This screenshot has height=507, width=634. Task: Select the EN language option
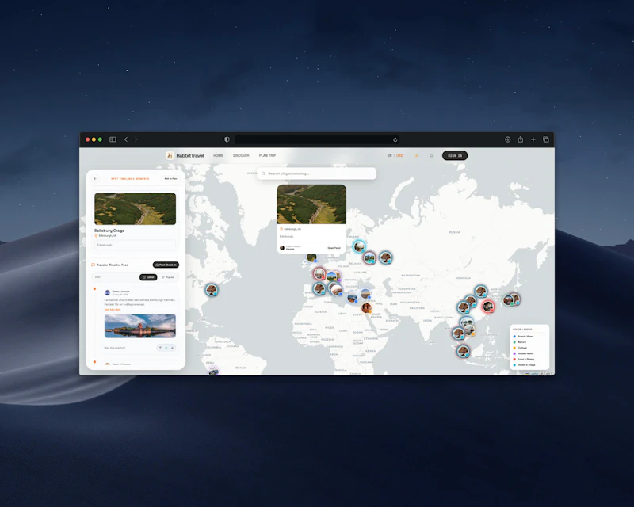tap(389, 155)
